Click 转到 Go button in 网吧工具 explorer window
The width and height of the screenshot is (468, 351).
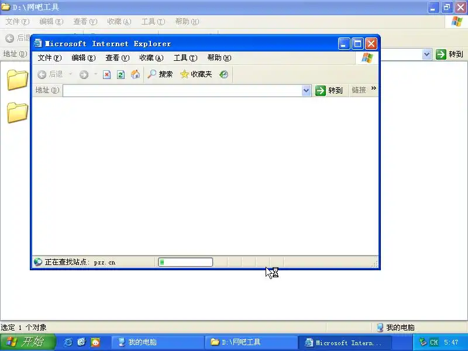point(449,54)
